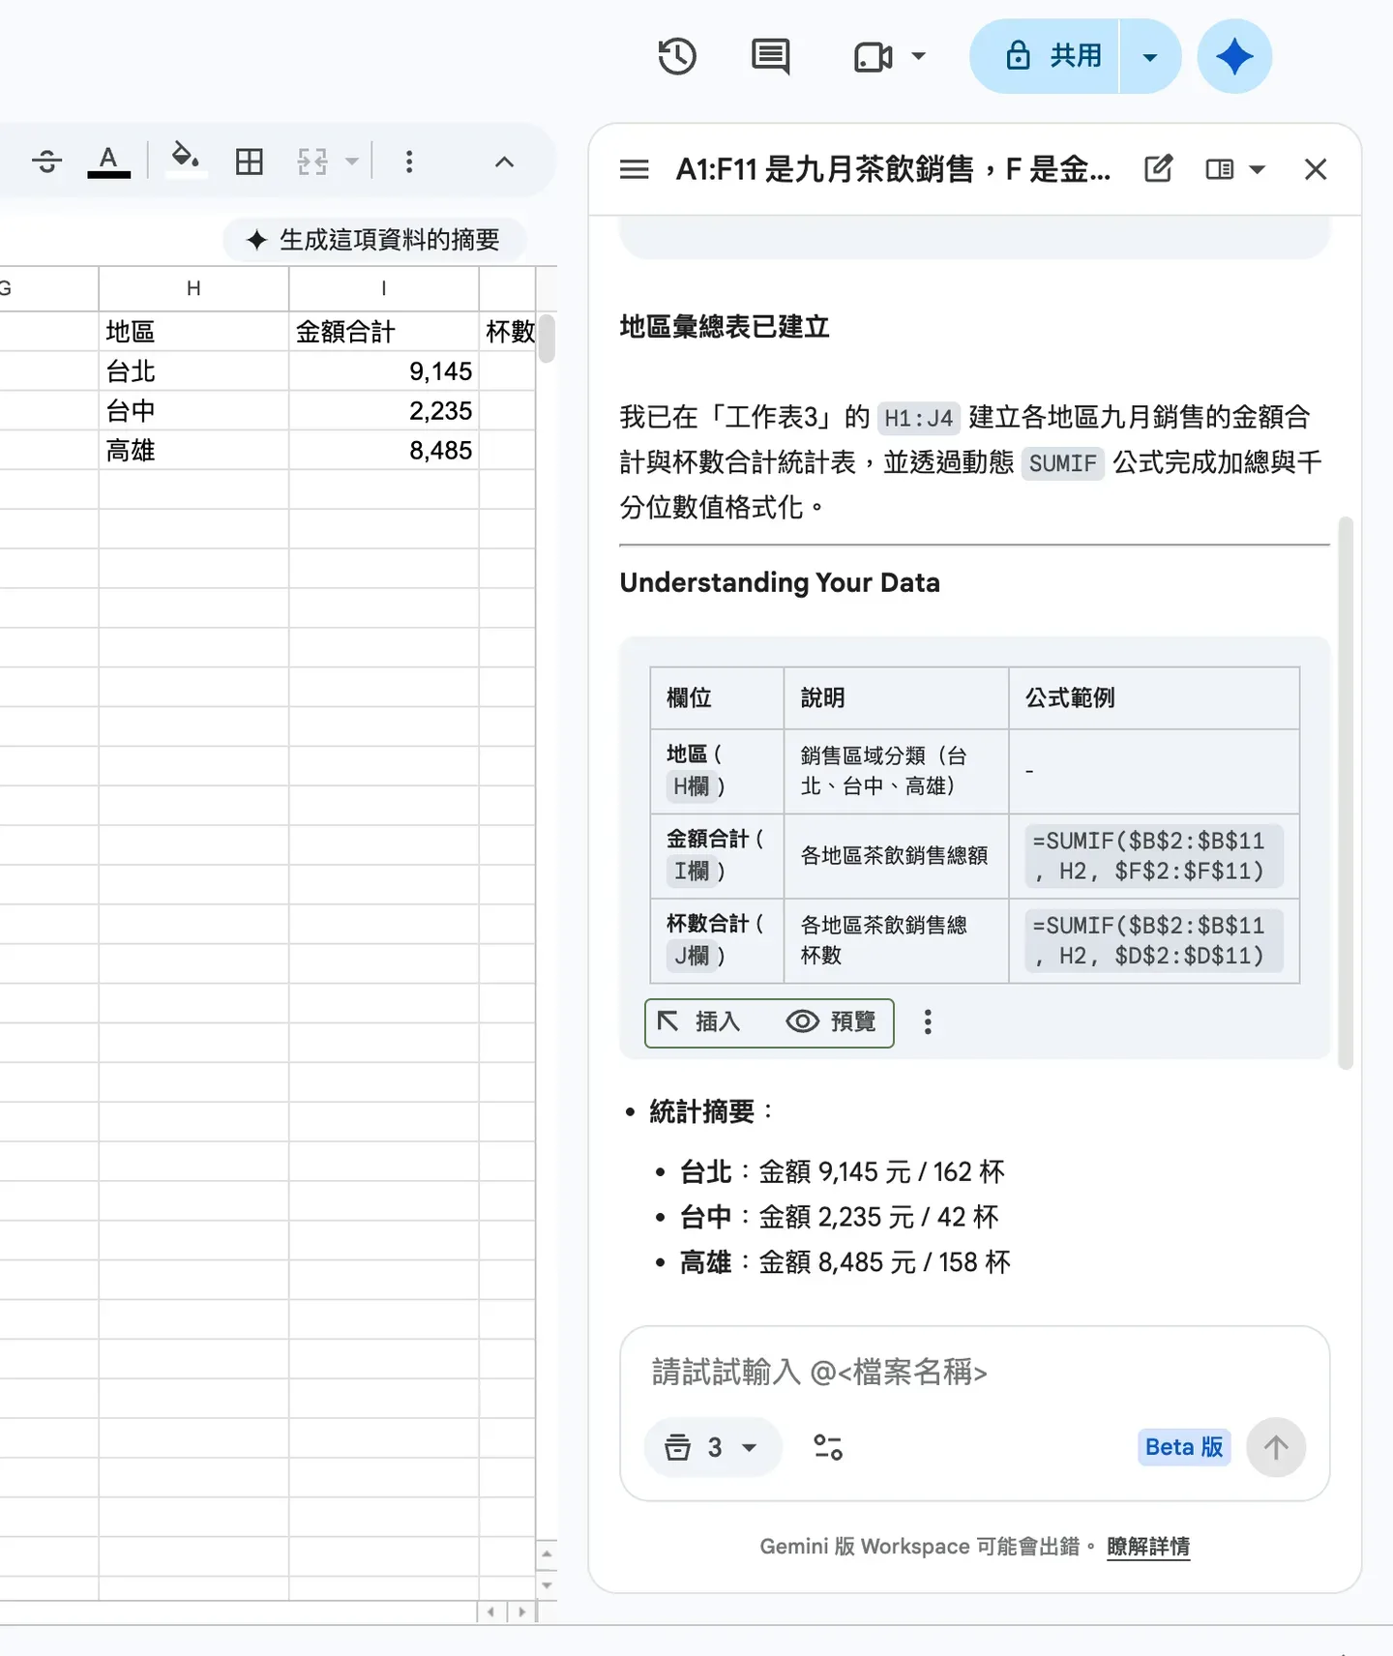Start a video meeting camera icon
Viewport: 1393px width, 1656px height.
[874, 57]
